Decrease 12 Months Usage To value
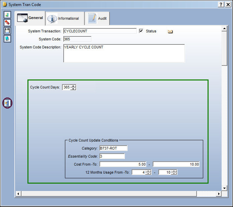 point(174,174)
